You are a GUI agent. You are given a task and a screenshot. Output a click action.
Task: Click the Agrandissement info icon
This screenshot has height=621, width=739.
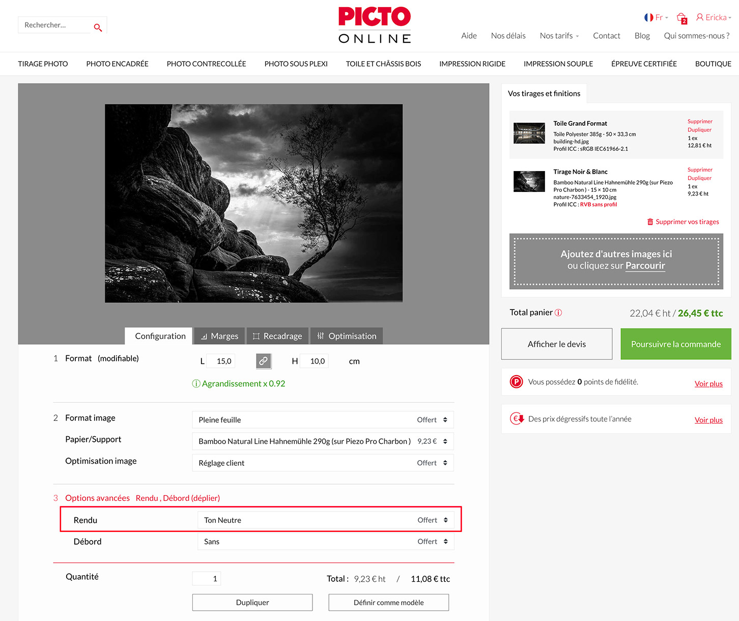(196, 384)
